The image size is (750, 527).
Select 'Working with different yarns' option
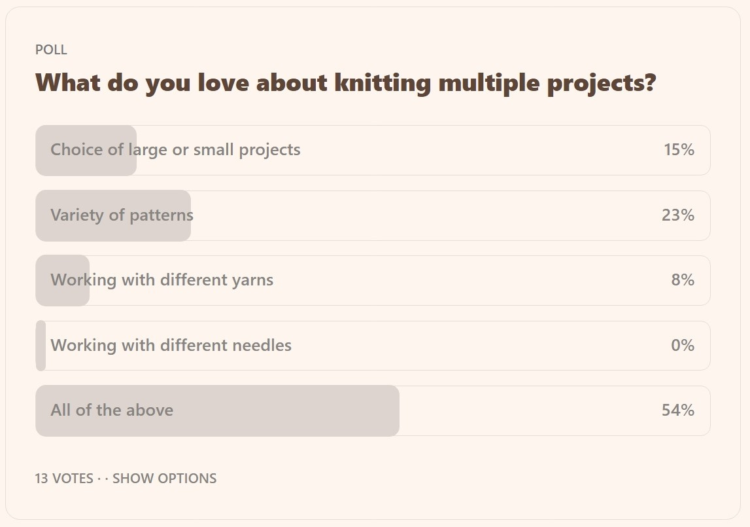(x=373, y=280)
